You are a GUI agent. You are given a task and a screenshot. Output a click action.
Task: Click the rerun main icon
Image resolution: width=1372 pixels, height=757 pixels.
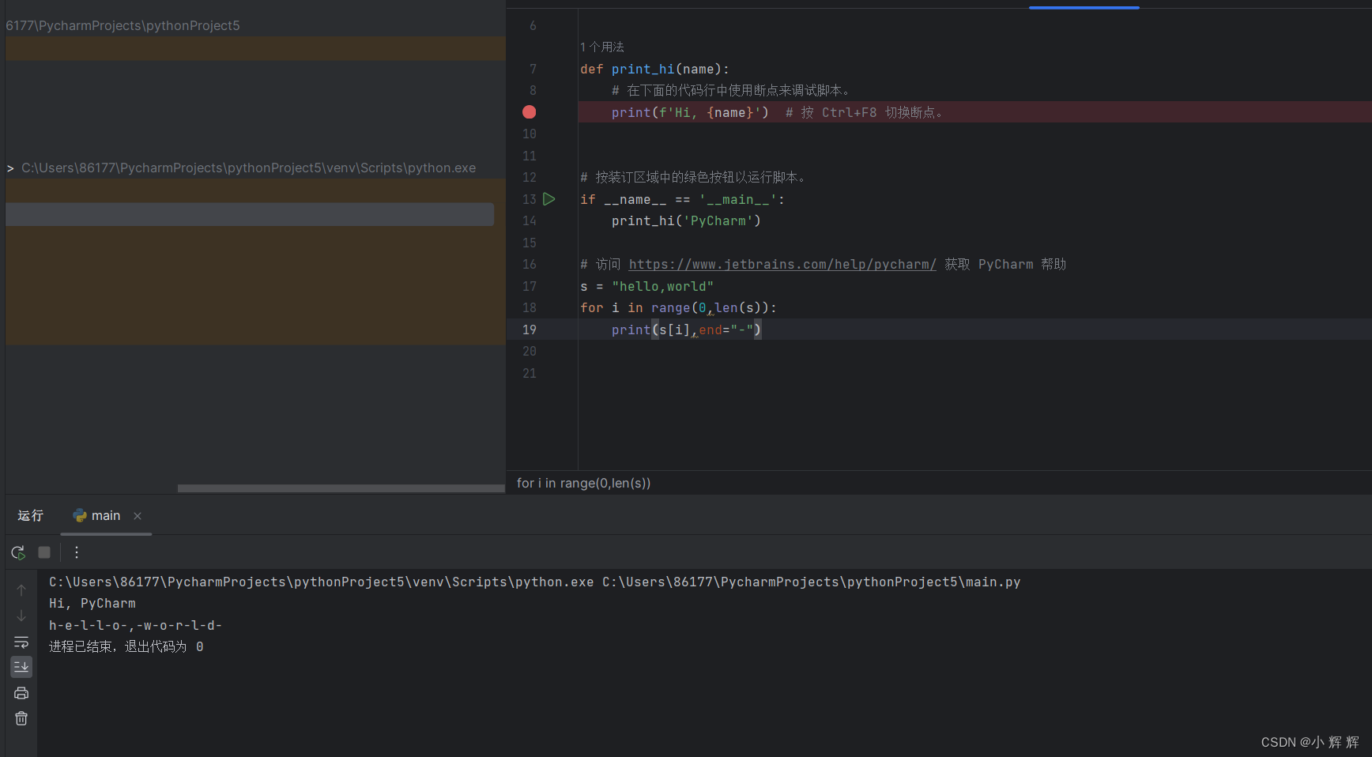pos(18,552)
